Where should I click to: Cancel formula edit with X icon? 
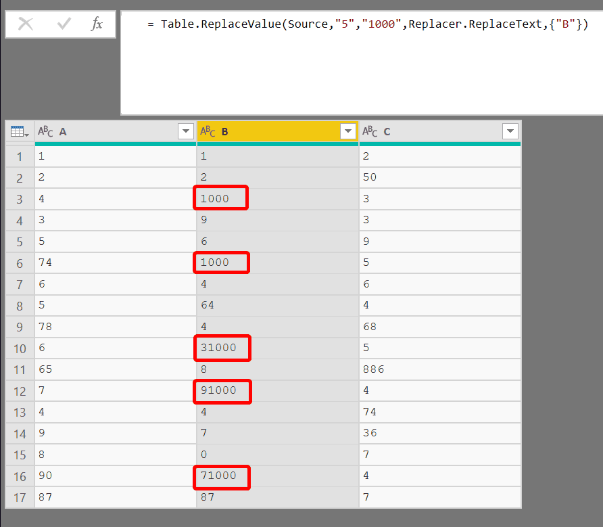[26, 24]
